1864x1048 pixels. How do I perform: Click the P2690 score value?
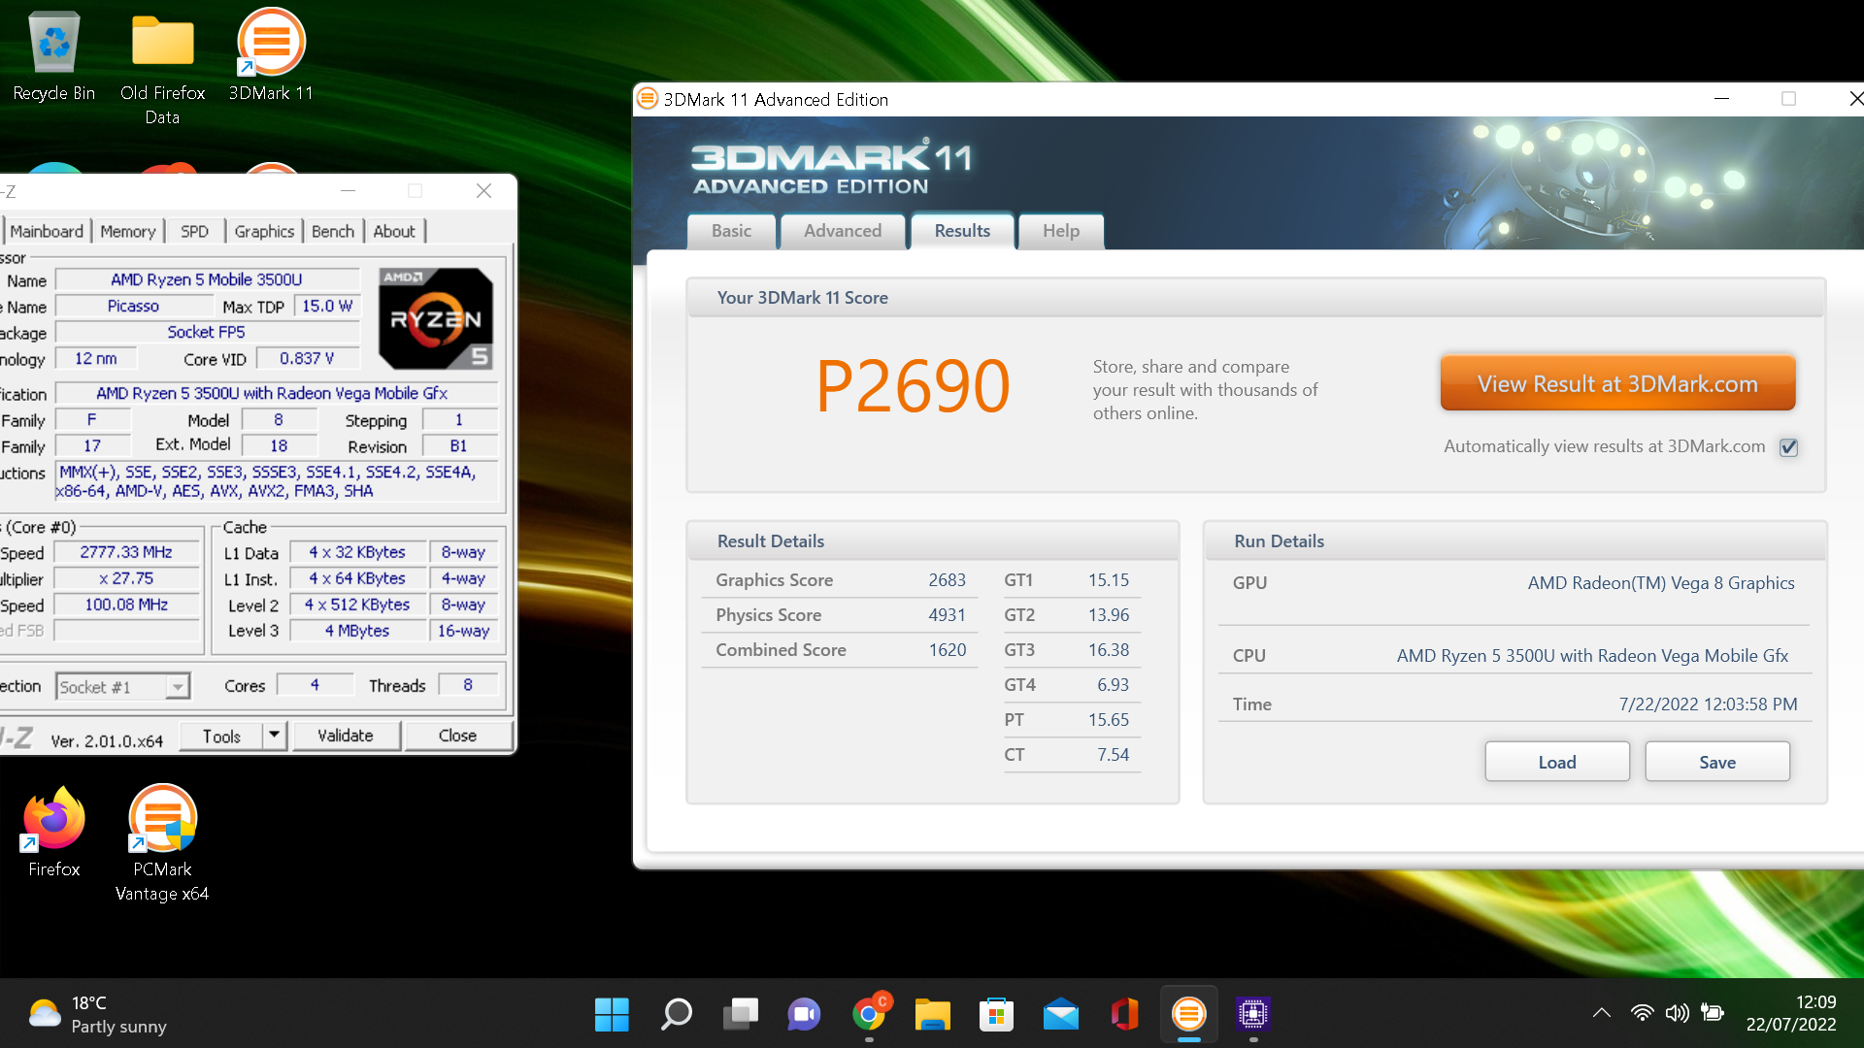tap(913, 386)
